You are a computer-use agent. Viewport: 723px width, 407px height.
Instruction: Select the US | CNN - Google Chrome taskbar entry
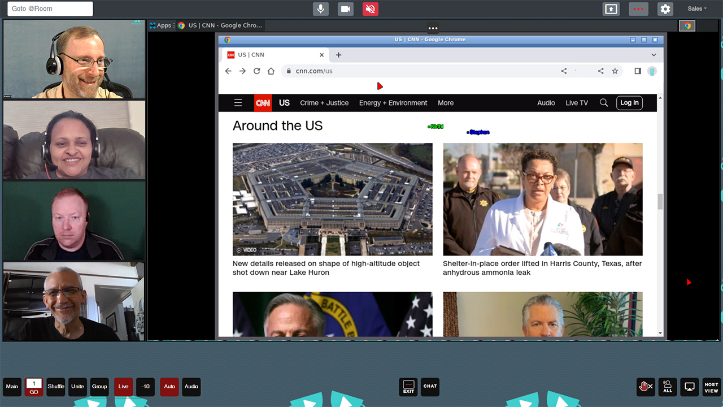click(x=220, y=25)
